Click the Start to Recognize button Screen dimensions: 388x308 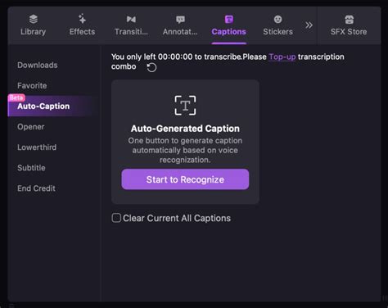click(185, 179)
